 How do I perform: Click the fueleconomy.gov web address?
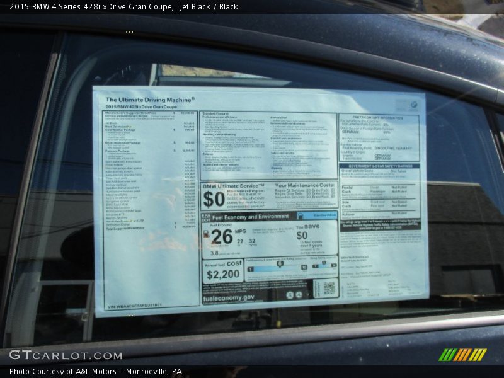[x=229, y=298]
